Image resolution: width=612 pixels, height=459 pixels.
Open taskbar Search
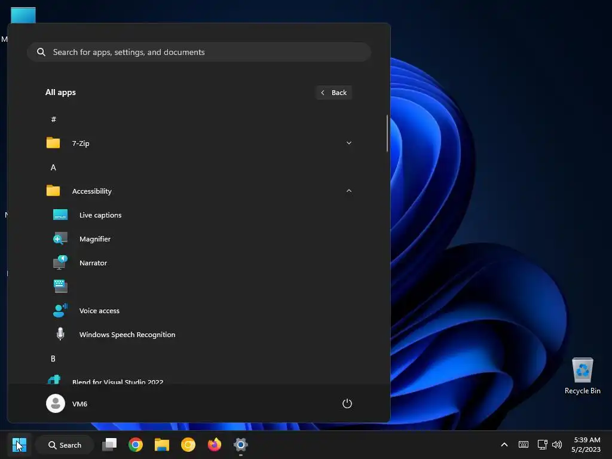tap(65, 445)
